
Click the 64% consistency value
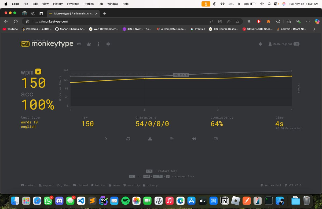(x=217, y=124)
